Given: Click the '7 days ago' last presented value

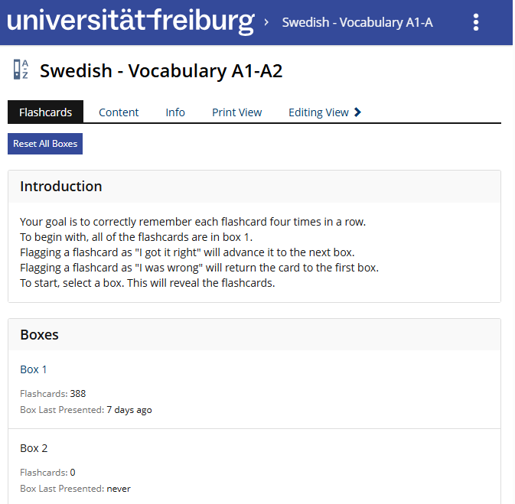Looking at the screenshot, I should point(129,410).
